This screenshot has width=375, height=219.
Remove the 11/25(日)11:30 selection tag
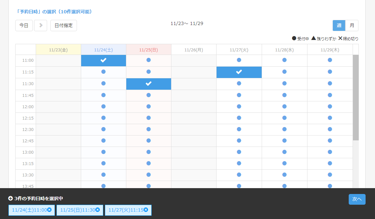pos(97,210)
